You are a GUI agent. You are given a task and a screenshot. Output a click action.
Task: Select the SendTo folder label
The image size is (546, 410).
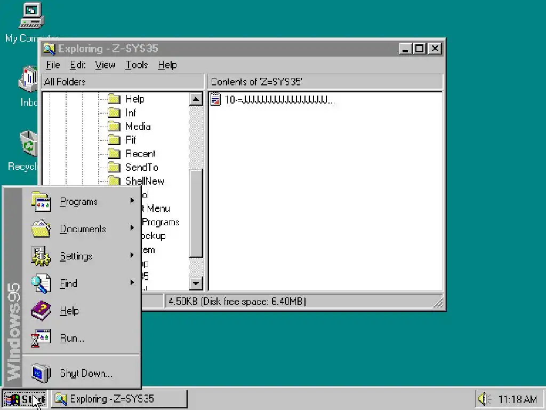point(142,167)
